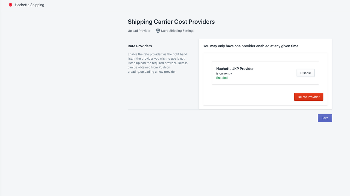Click the green Enabled status text

222,78
